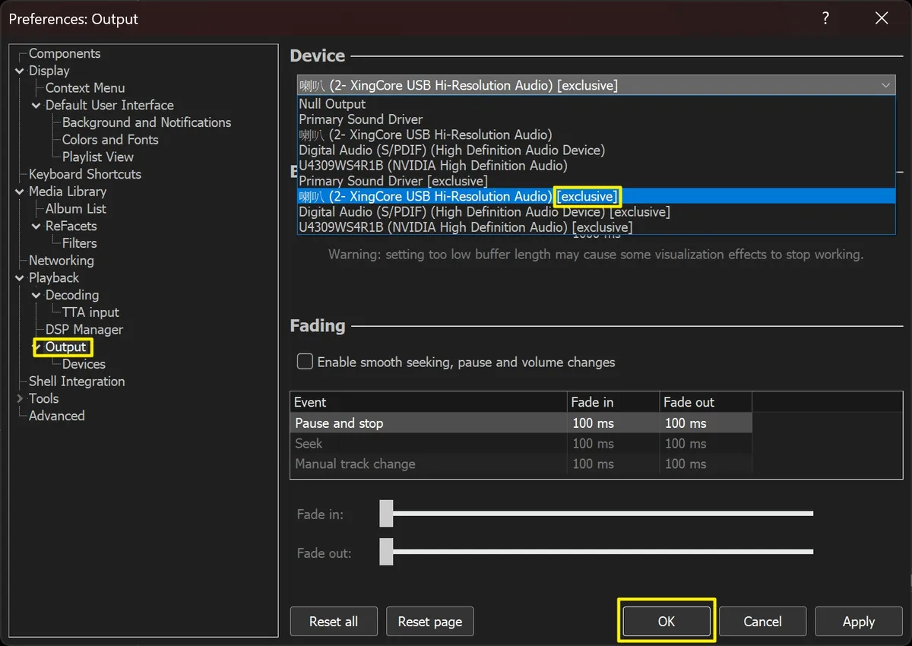Collapse Default User Interface node
The image size is (912, 646).
[36, 106]
